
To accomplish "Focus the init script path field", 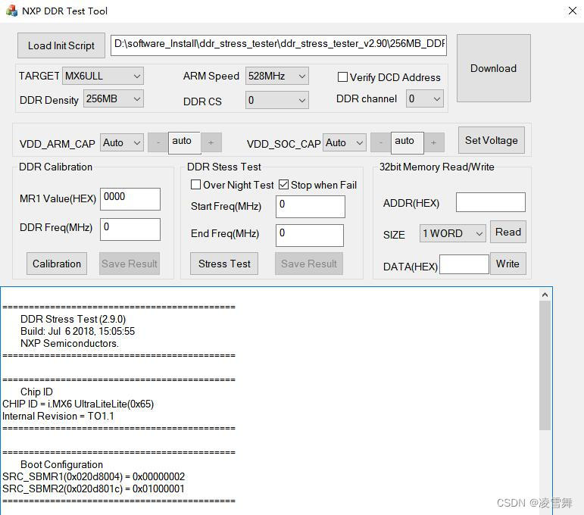I will [279, 45].
